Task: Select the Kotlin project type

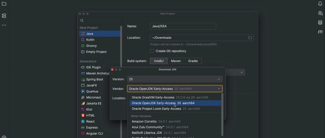Action: [100, 40]
